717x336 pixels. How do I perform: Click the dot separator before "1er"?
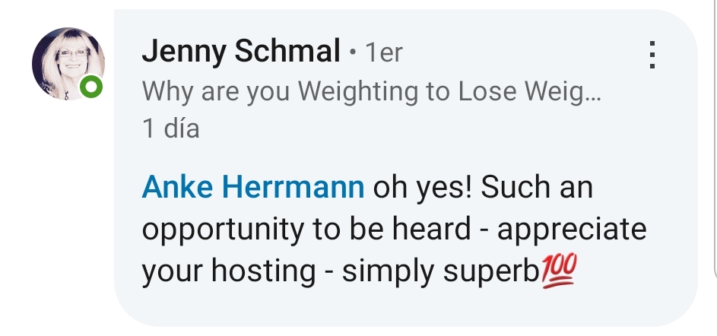point(352,54)
